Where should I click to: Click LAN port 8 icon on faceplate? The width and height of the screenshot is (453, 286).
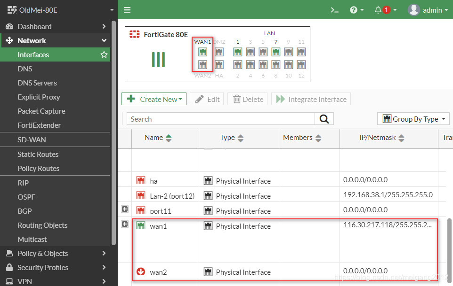coord(276,65)
